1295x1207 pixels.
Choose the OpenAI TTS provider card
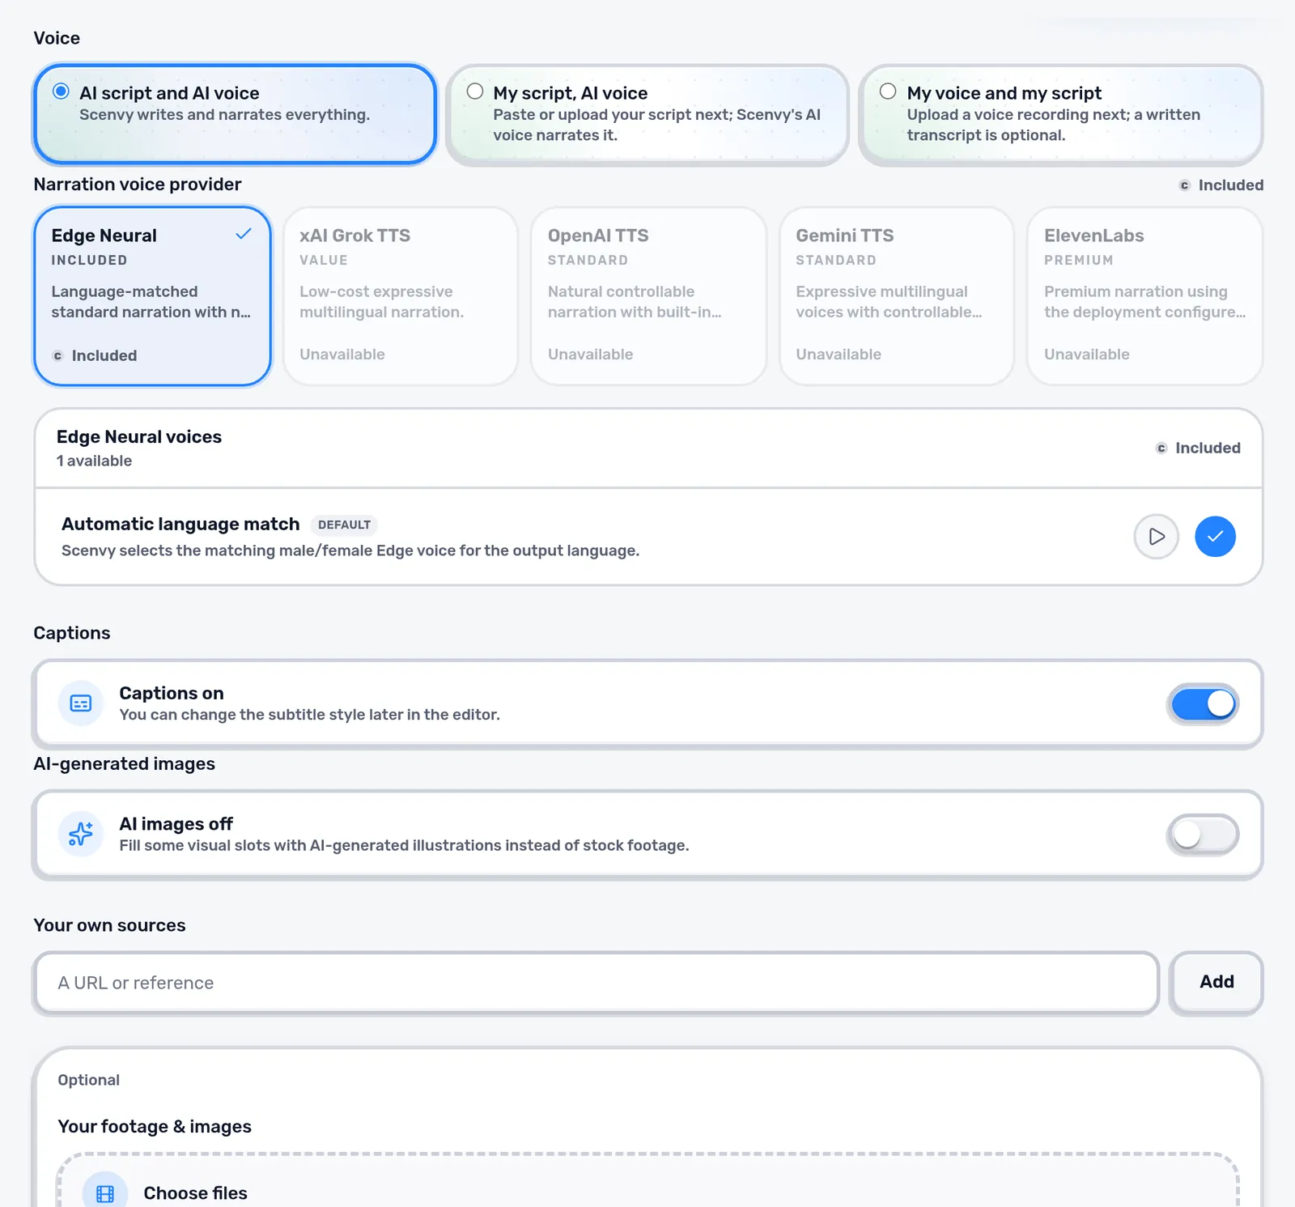click(x=648, y=296)
